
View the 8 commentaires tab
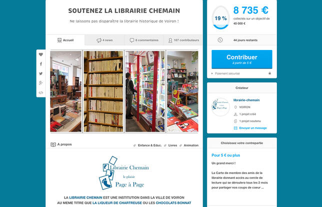tap(144, 40)
